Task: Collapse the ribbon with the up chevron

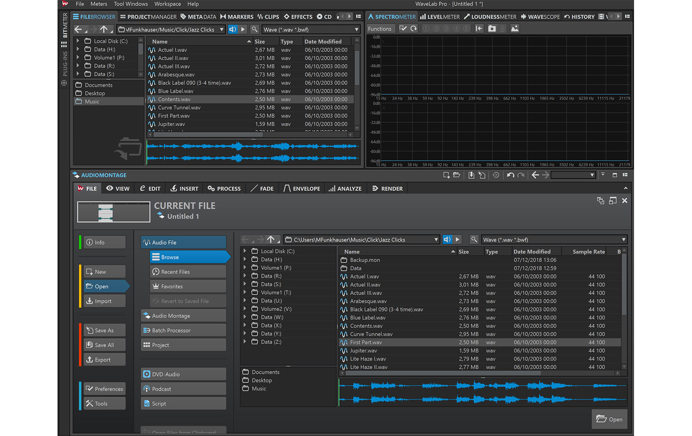Action: coord(625,188)
